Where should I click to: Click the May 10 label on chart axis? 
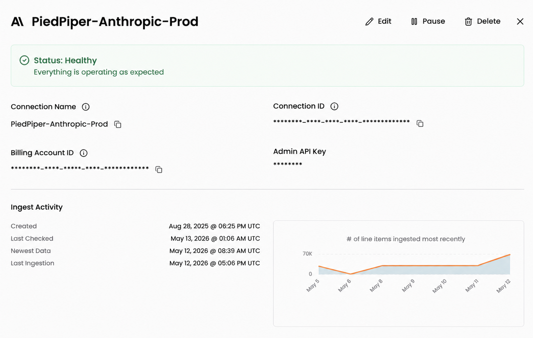(440, 286)
